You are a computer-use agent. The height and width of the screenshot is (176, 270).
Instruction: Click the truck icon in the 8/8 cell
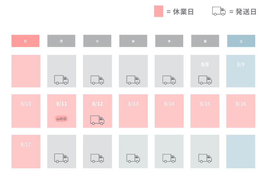coord(205,80)
